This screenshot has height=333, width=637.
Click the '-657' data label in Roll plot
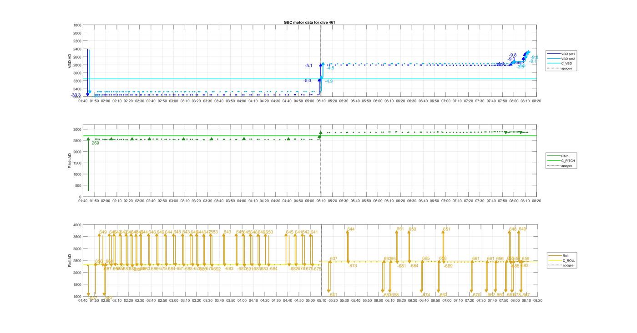click(x=93, y=298)
